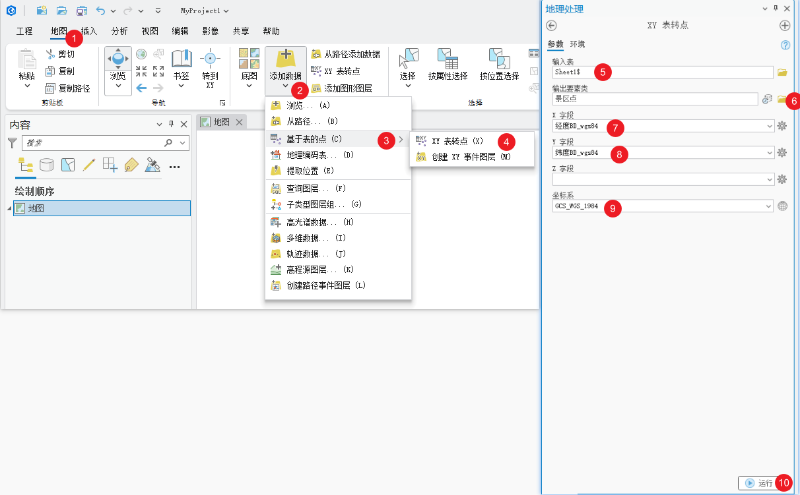The width and height of the screenshot is (800, 495).
Task: Select List By Selection icon
Action: tap(67, 165)
